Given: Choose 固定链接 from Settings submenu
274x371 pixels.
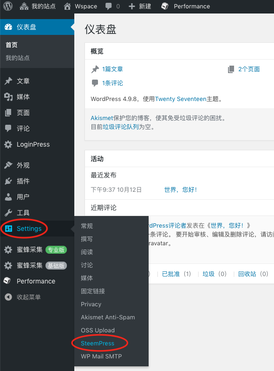Looking at the screenshot, I should click(x=93, y=291).
